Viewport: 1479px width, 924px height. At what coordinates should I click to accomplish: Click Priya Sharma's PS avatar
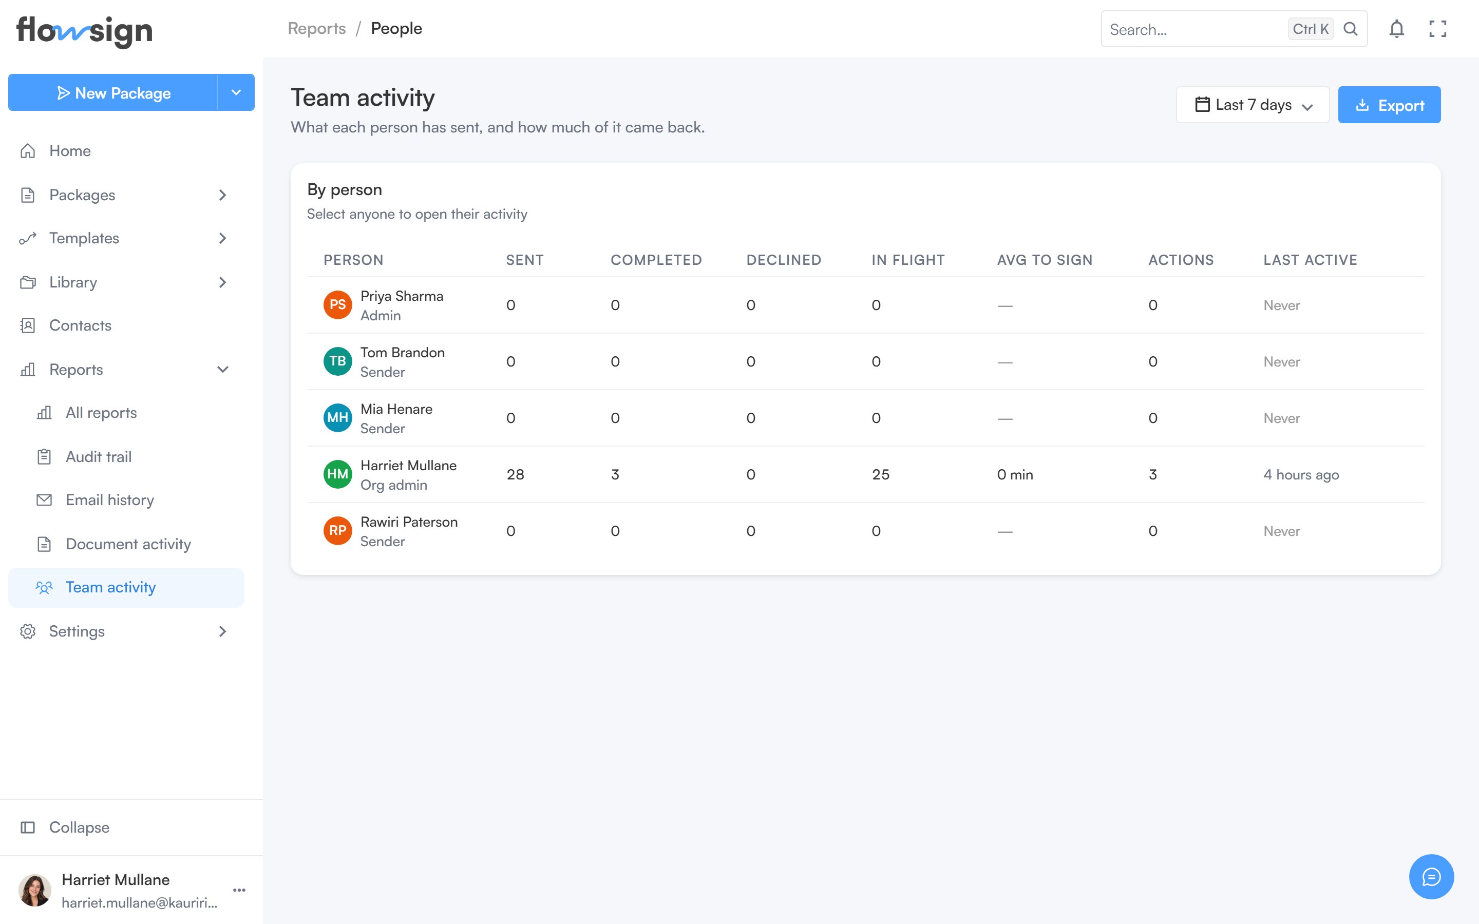coord(337,305)
